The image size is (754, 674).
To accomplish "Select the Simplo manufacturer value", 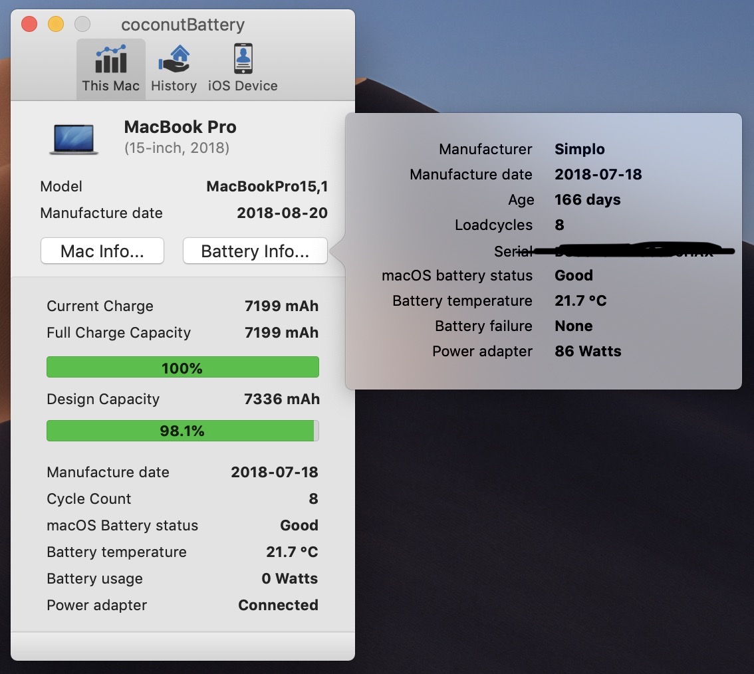I will click(580, 149).
